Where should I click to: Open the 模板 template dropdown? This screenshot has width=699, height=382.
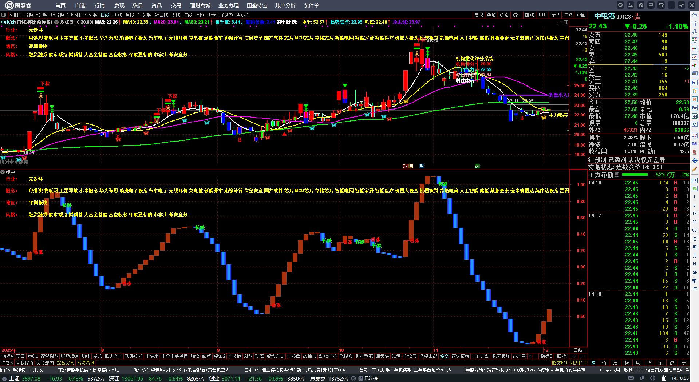562,356
